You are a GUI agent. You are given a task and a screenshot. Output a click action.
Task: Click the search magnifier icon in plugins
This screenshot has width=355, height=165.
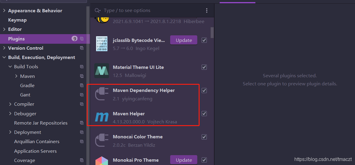click(x=98, y=10)
